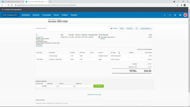This screenshot has width=190, height=107.
Task: Open the Business menu
Action: pyautogui.click(x=36, y=15)
